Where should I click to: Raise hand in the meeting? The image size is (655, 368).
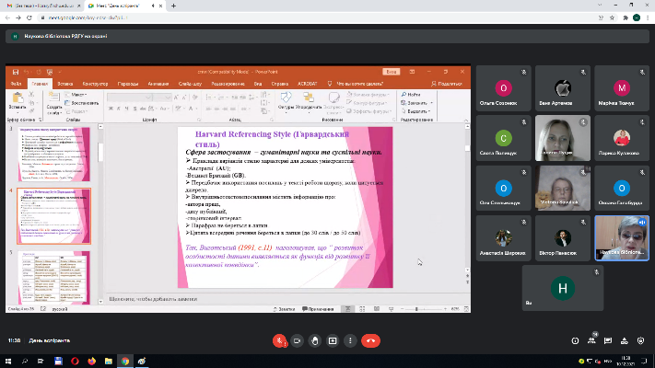coord(316,339)
